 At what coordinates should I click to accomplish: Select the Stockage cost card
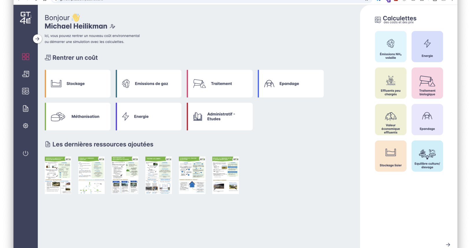click(78, 84)
